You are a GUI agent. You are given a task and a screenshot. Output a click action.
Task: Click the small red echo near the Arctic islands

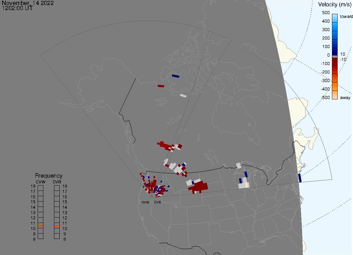tap(161, 86)
